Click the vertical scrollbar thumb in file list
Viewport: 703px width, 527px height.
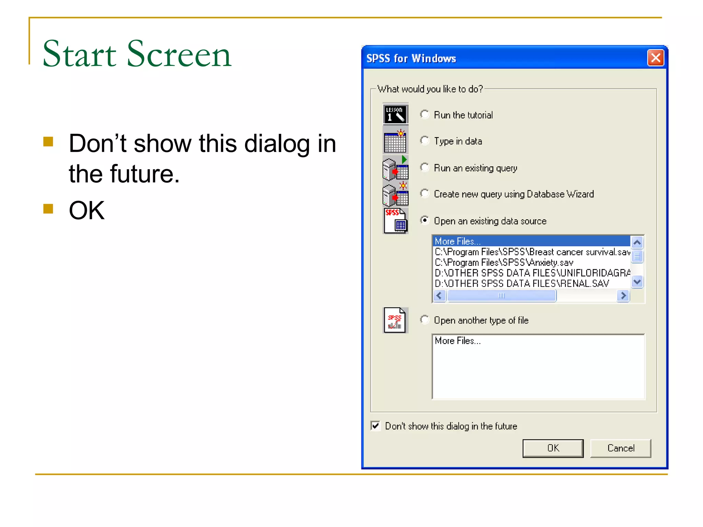pyautogui.click(x=637, y=256)
